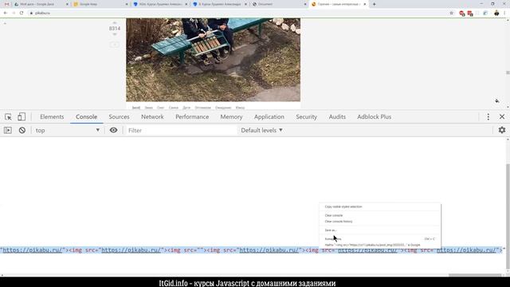
Task: Click the park bench post image
Action: [x=213, y=60]
